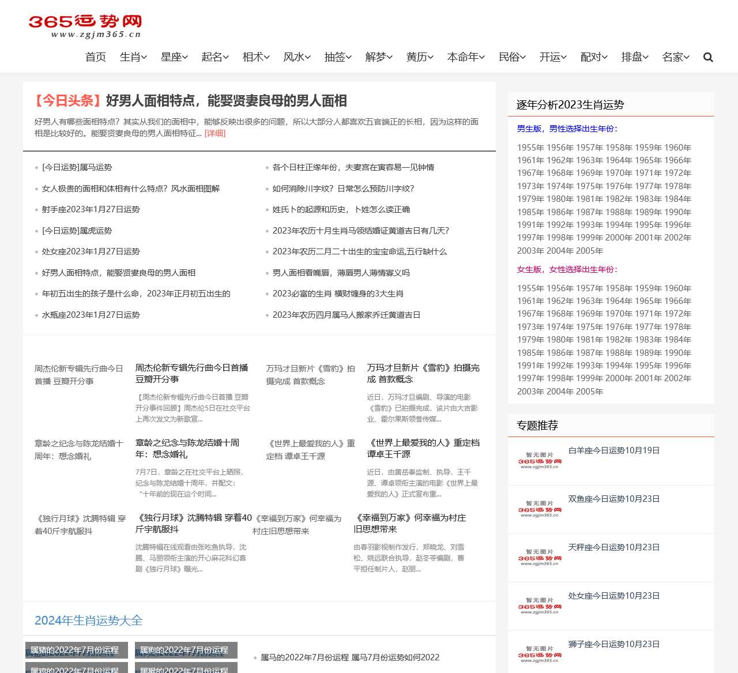The image size is (738, 673).
Task: Open [今日运势]属虎运势 article
Action: pyautogui.click(x=77, y=231)
